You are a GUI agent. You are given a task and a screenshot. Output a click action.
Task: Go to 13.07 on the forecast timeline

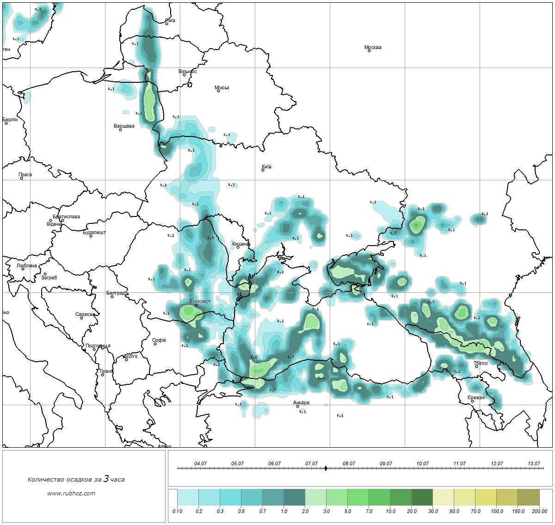pyautogui.click(x=534, y=463)
